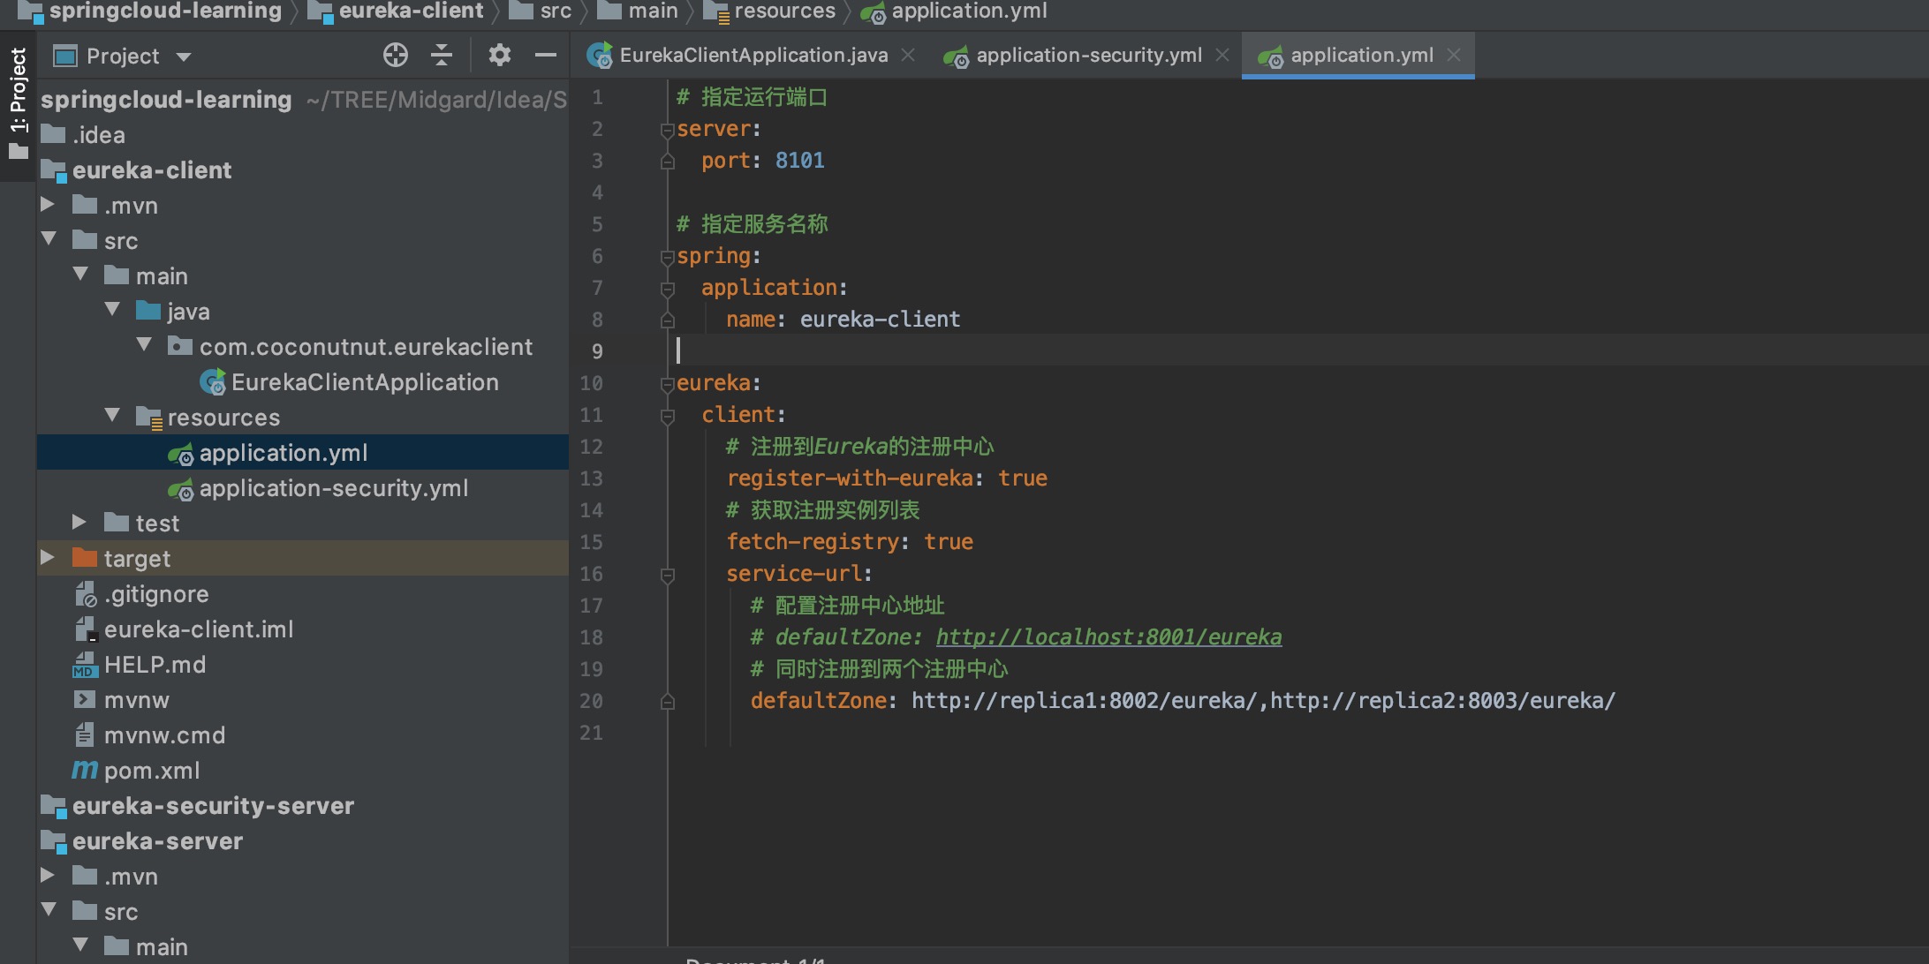The image size is (1929, 964).
Task: Collapse the resources folder
Action: coord(112,415)
